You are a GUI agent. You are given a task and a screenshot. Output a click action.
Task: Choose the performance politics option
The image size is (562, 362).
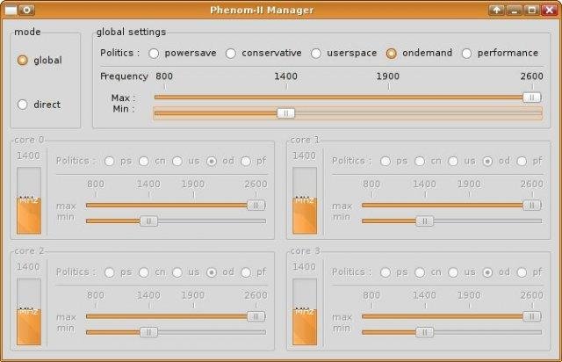tap(466, 54)
